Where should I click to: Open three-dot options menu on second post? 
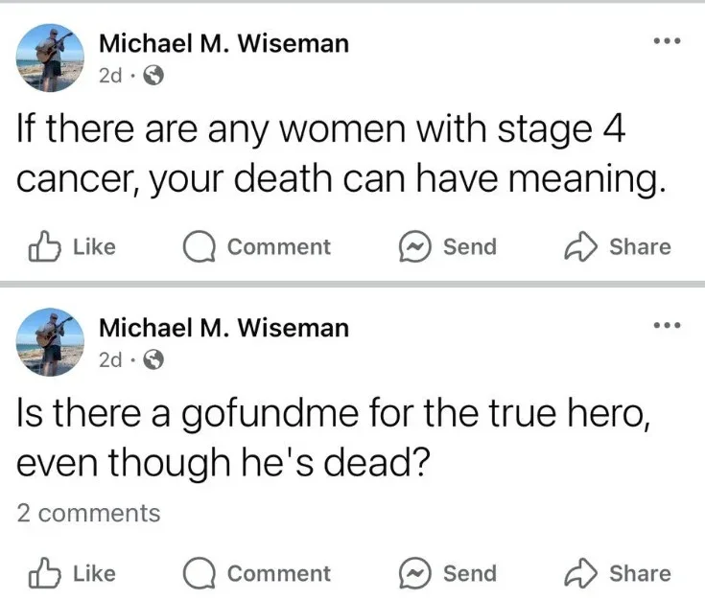click(665, 327)
